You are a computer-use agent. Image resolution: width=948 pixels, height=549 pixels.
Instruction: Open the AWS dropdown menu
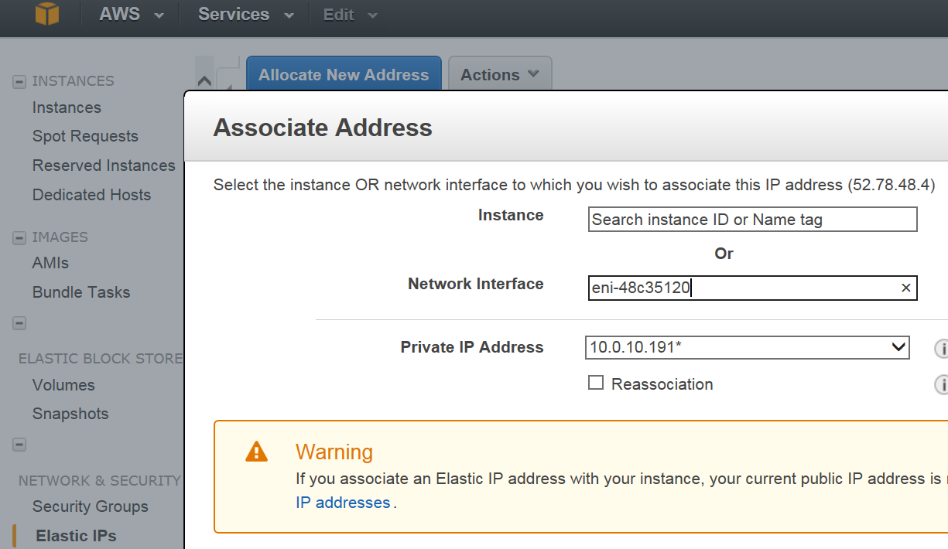tap(131, 15)
